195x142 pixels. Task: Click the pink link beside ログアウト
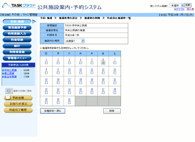pos(190,9)
